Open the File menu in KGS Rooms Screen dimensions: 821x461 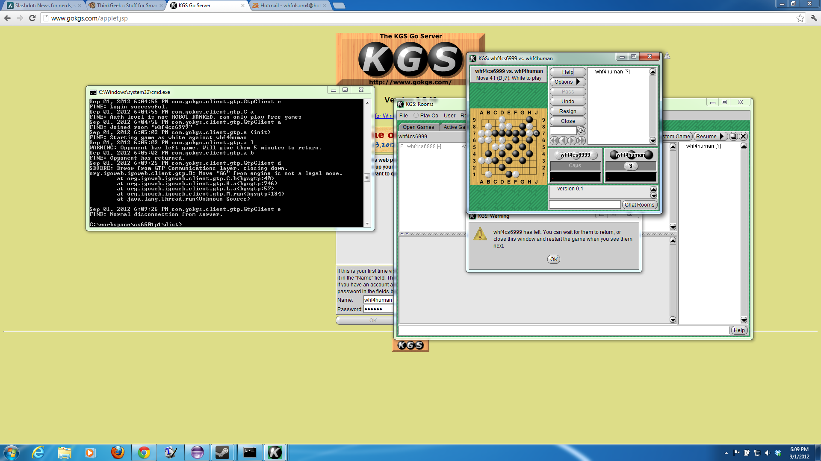pyautogui.click(x=403, y=116)
